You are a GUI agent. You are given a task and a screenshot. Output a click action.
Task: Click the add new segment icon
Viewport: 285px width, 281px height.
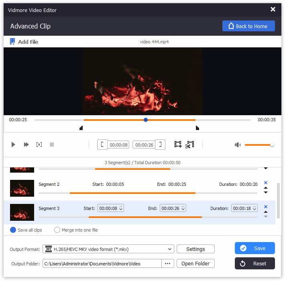tap(178, 145)
